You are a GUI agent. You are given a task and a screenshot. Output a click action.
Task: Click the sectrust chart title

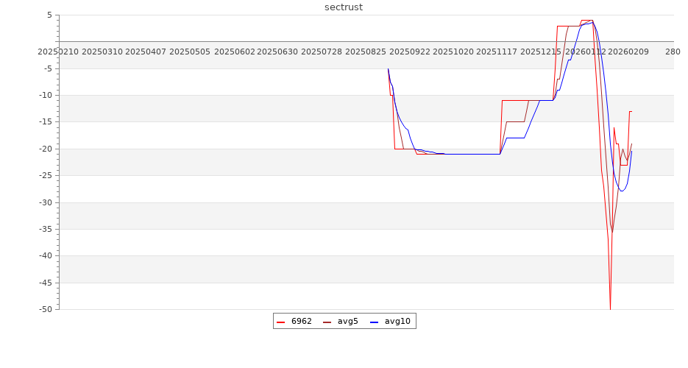(344, 7)
